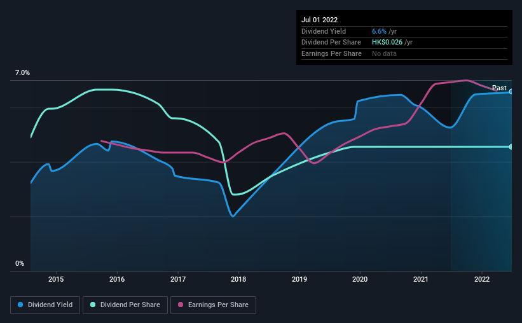Click the 6.6% dividend yield value in tooltip
Screen dimensions: 522x323
pos(379,31)
